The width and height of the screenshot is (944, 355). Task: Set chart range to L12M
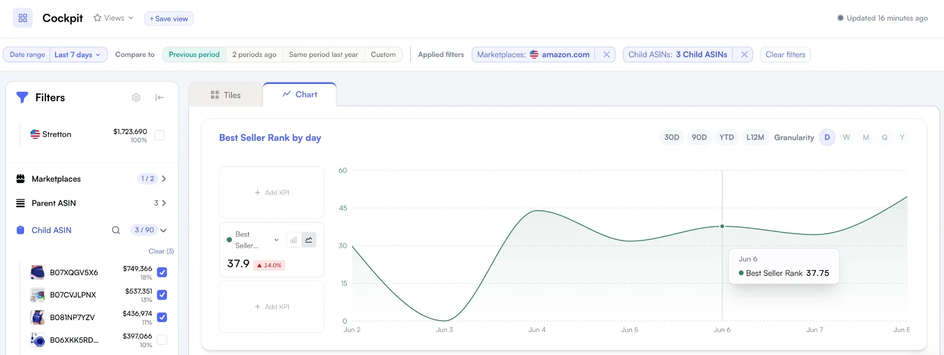coord(755,137)
